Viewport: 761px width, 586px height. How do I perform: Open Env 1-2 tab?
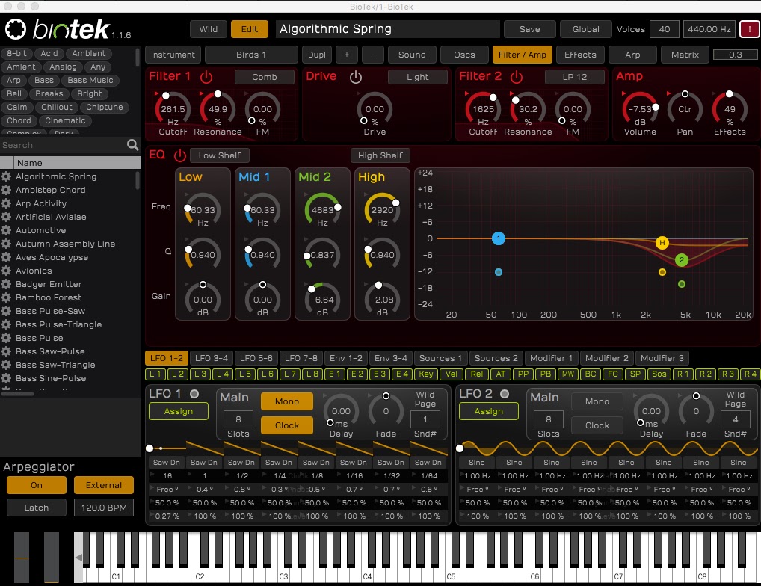tap(345, 358)
